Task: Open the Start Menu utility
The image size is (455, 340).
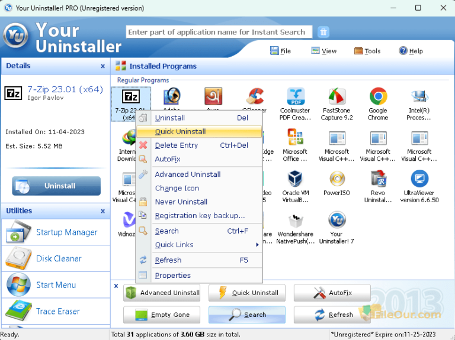Action: [x=56, y=285]
